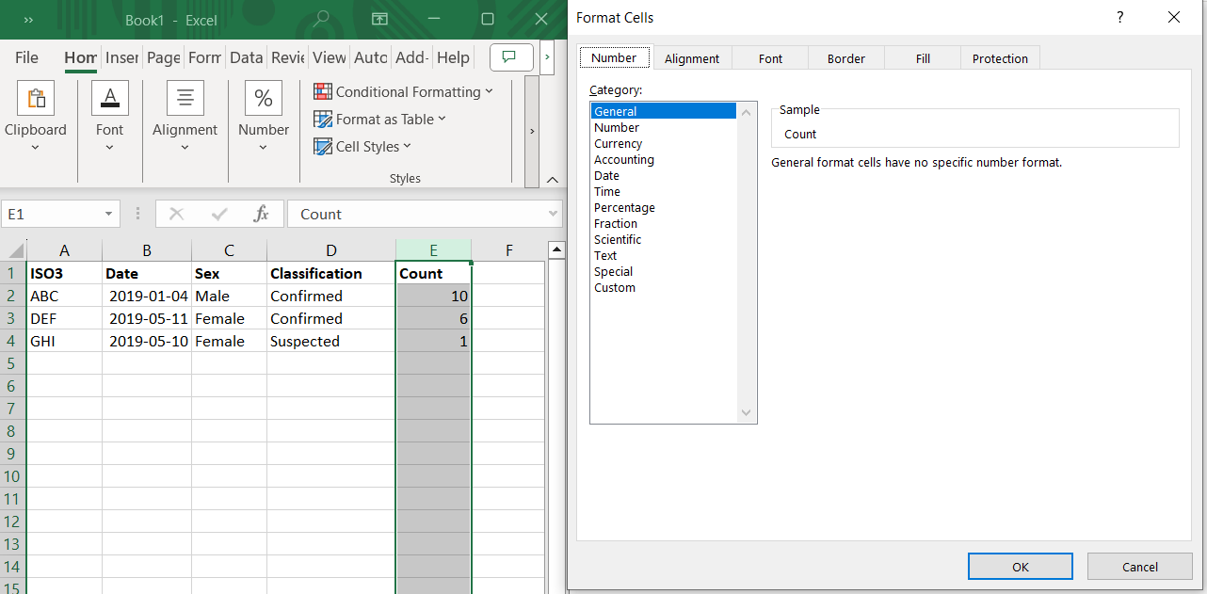Open the Review ribbon tab

tap(287, 57)
